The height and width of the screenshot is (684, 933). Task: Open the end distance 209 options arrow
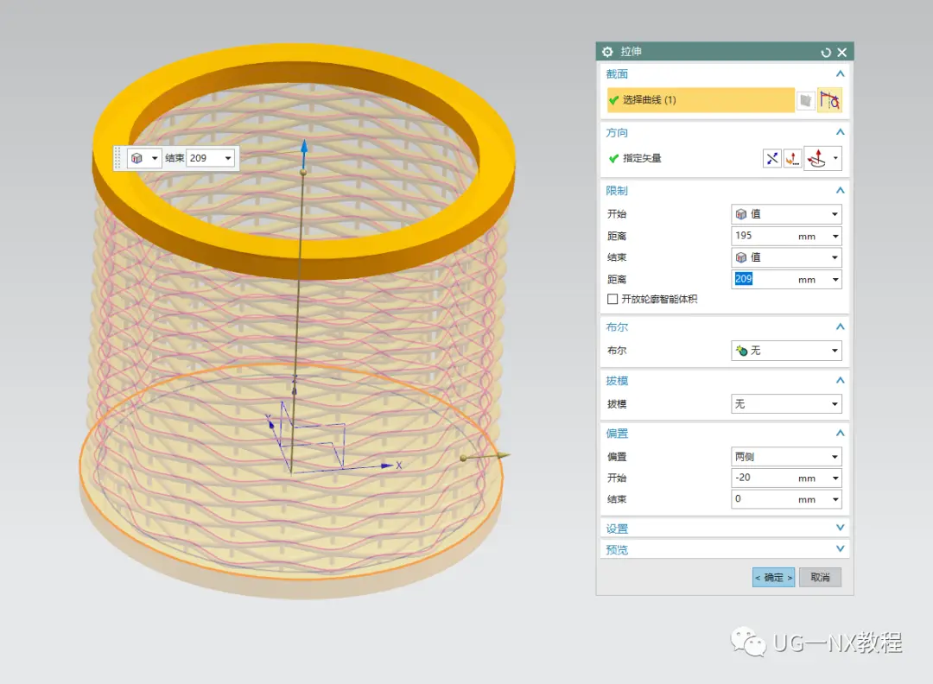tap(835, 280)
